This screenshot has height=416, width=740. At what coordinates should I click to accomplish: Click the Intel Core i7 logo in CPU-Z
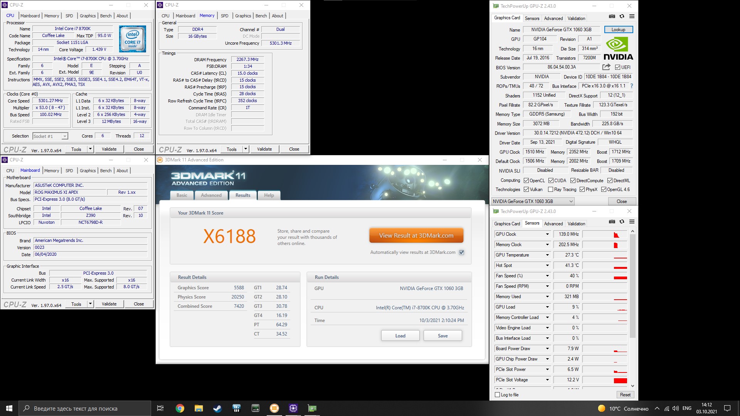pos(132,39)
